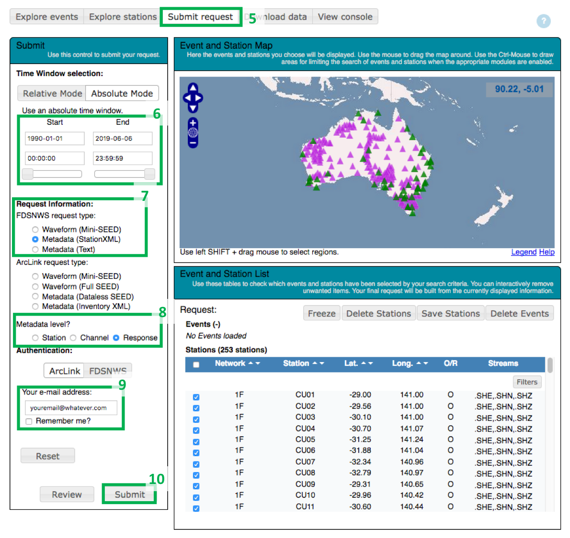Screen dimensions: 570x538
Task: Select Waveform (Mini-SEED) FDSNWS request type
Action: point(35,229)
